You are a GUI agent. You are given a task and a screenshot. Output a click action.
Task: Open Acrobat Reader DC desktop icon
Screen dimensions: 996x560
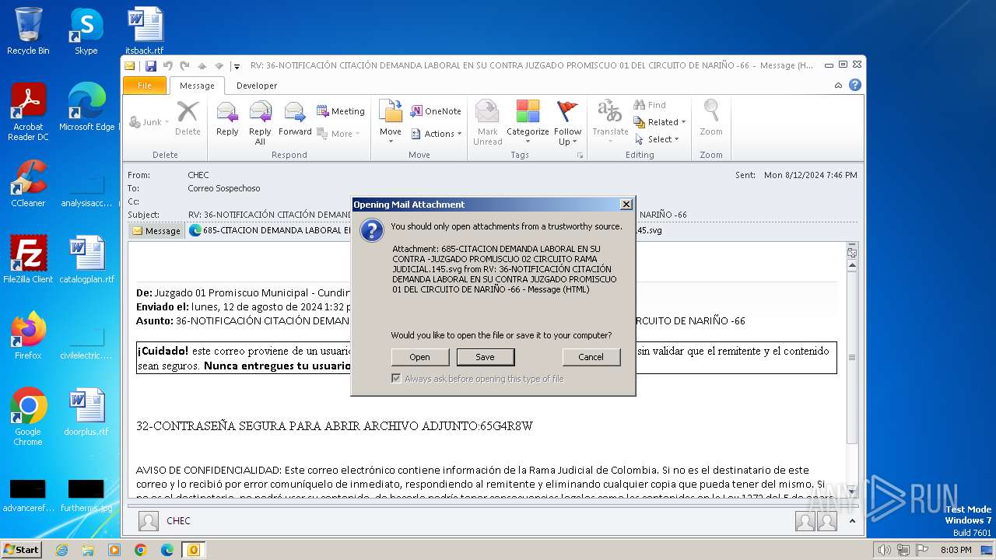coord(28,112)
